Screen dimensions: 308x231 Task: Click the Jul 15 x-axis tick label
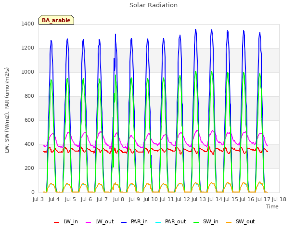(231, 199)
